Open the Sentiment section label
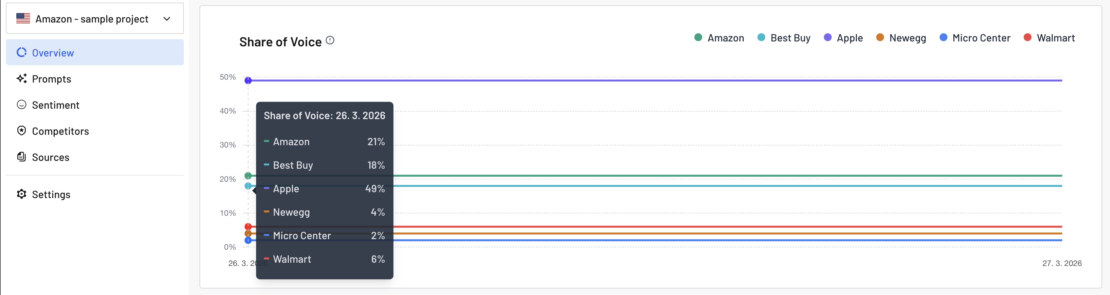 (x=56, y=105)
